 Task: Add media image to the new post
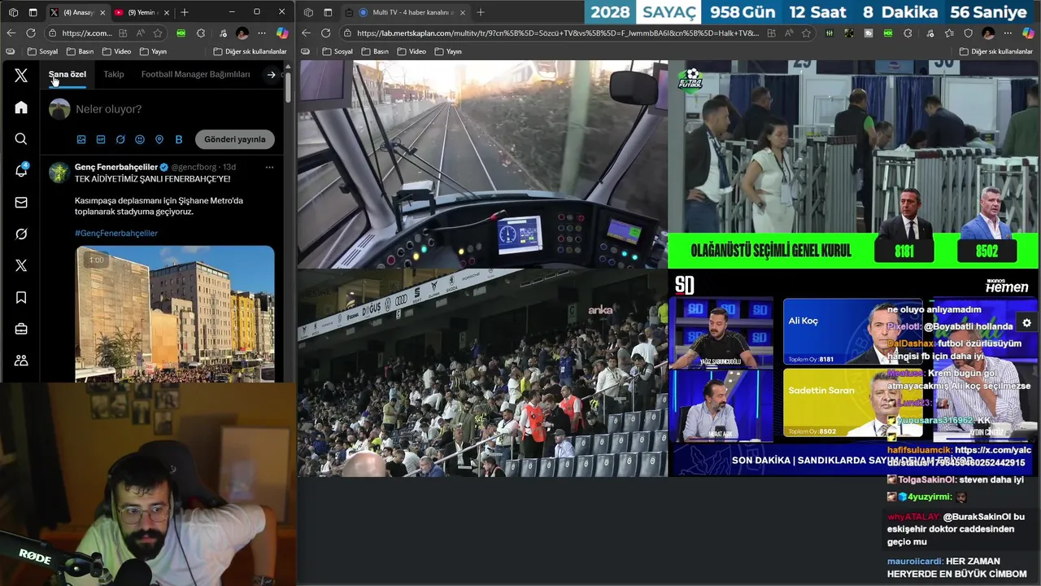81,139
